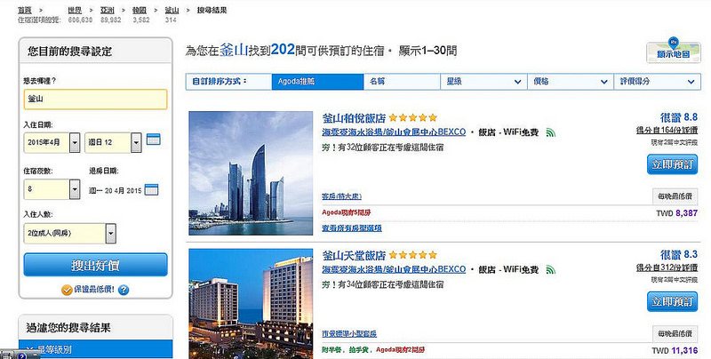Sort results by 名稱
The width and height of the screenshot is (711, 359).
coord(402,82)
